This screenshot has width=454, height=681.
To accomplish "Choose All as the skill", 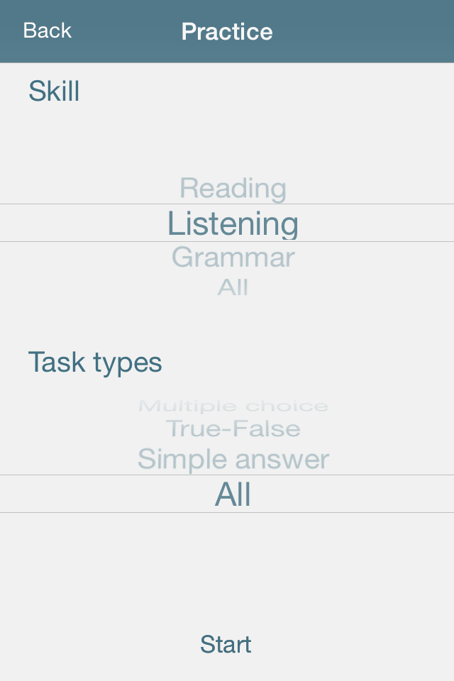I will pyautogui.click(x=233, y=287).
